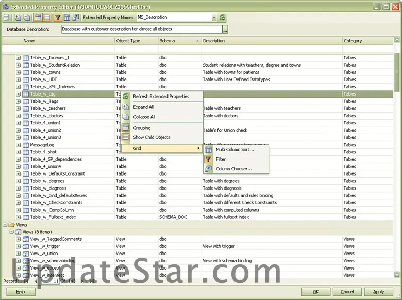
Task: Collapse the Views (8 items) group
Action: (11, 232)
